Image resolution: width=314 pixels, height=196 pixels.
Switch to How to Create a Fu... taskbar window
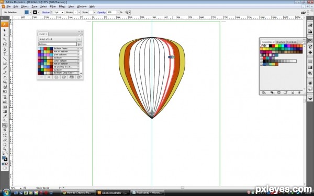pyautogui.click(x=77, y=193)
